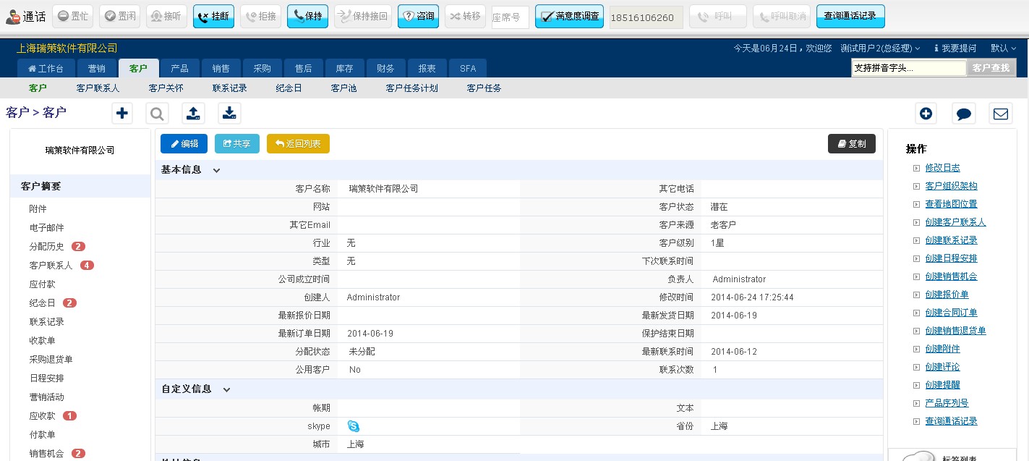Open the 客户任务计划 submenu item
This screenshot has width=1029, height=461.
point(411,88)
